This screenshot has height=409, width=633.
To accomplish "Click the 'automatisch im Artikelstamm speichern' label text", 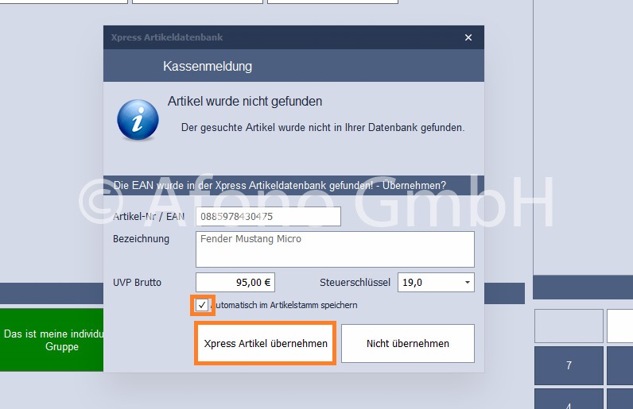I will pos(284,305).
